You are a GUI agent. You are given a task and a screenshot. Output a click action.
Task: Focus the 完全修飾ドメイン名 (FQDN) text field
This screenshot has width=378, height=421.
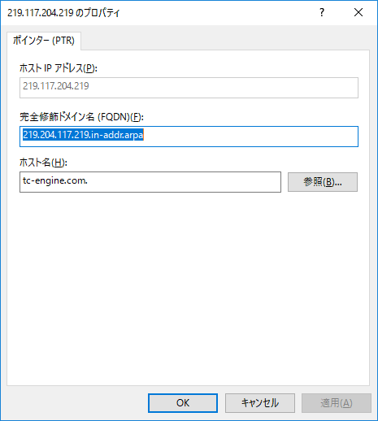(189, 137)
